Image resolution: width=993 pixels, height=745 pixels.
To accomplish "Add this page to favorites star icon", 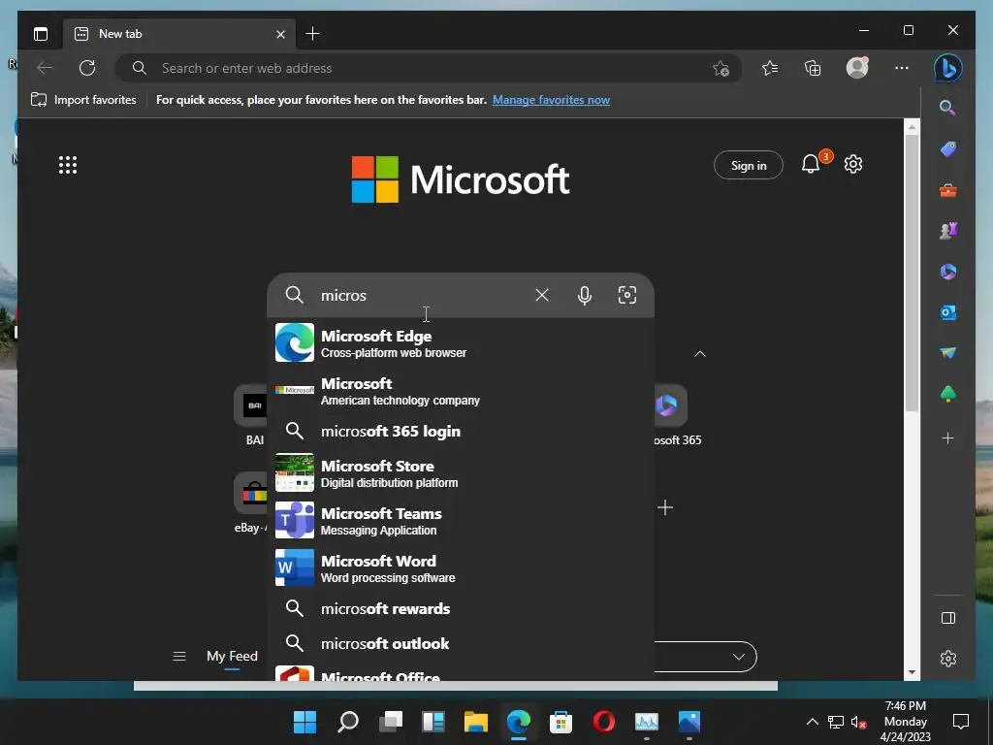I will (721, 69).
